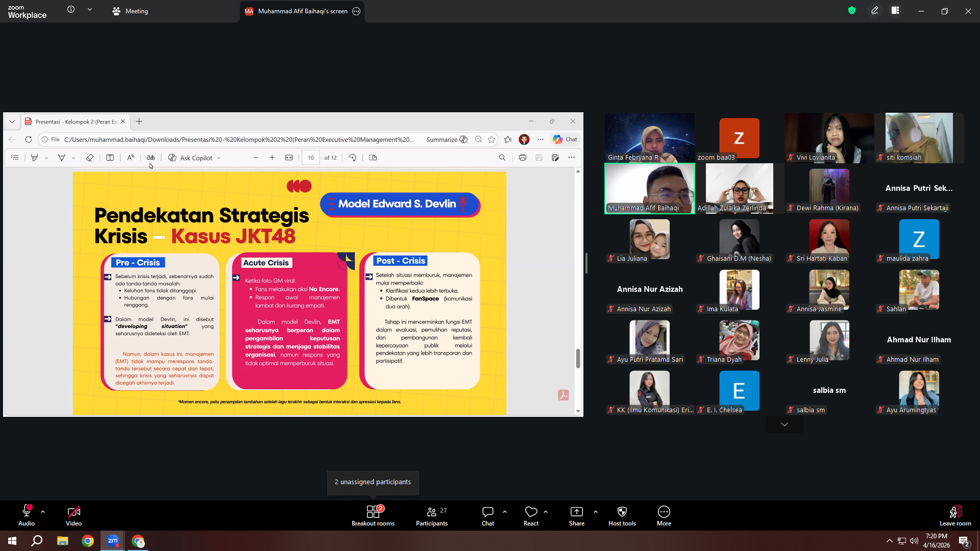Image resolution: width=980 pixels, height=551 pixels.
Task: Add page to favorites with star icon
Action: coord(492,139)
